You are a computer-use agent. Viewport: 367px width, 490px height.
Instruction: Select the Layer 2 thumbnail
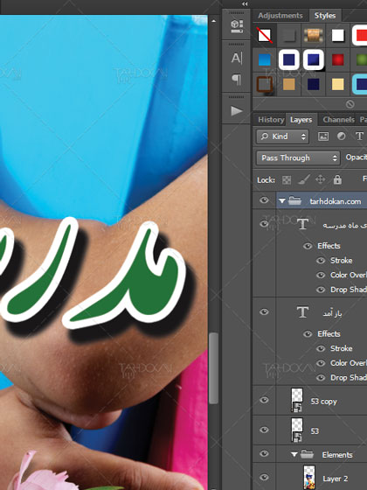coord(309,477)
